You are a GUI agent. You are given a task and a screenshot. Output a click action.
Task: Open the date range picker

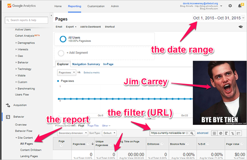tap(219, 18)
